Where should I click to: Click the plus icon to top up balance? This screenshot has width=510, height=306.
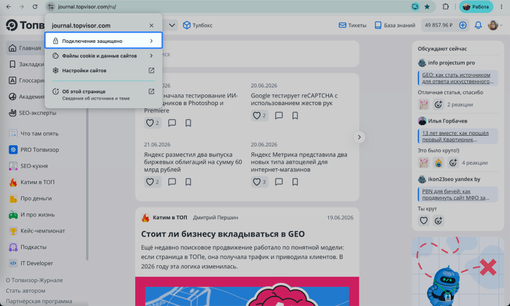(x=463, y=25)
